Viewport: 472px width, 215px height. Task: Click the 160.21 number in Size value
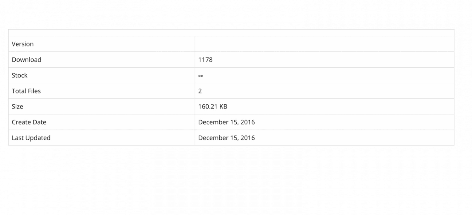(207, 107)
